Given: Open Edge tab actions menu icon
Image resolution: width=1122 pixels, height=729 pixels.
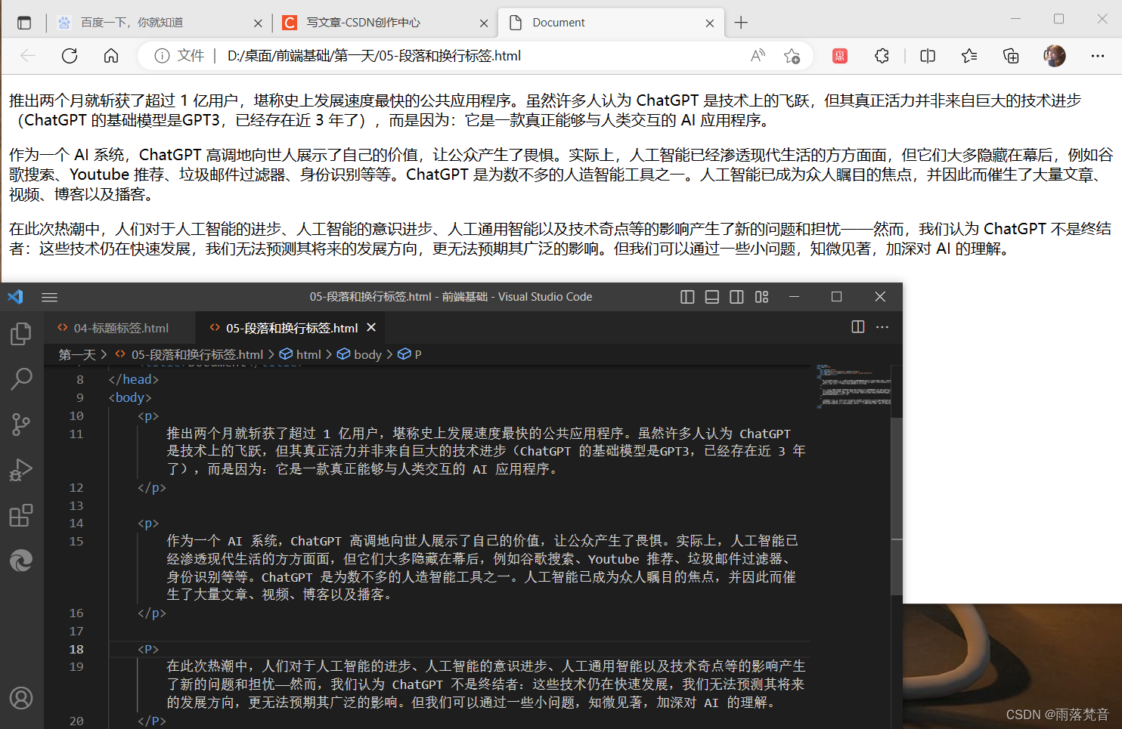Looking at the screenshot, I should 24,23.
